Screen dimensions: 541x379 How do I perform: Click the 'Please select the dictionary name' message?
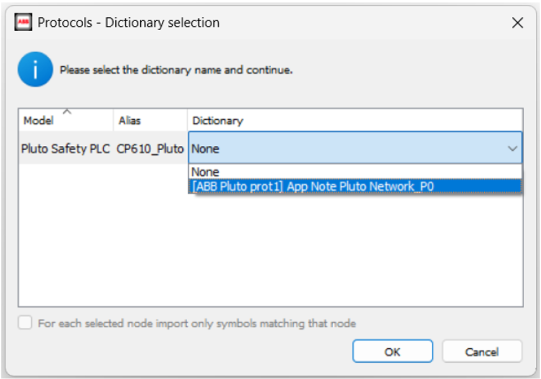[x=176, y=70]
